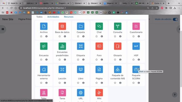View info for Libro
This screenshot has height=102, width=182.
83,83
